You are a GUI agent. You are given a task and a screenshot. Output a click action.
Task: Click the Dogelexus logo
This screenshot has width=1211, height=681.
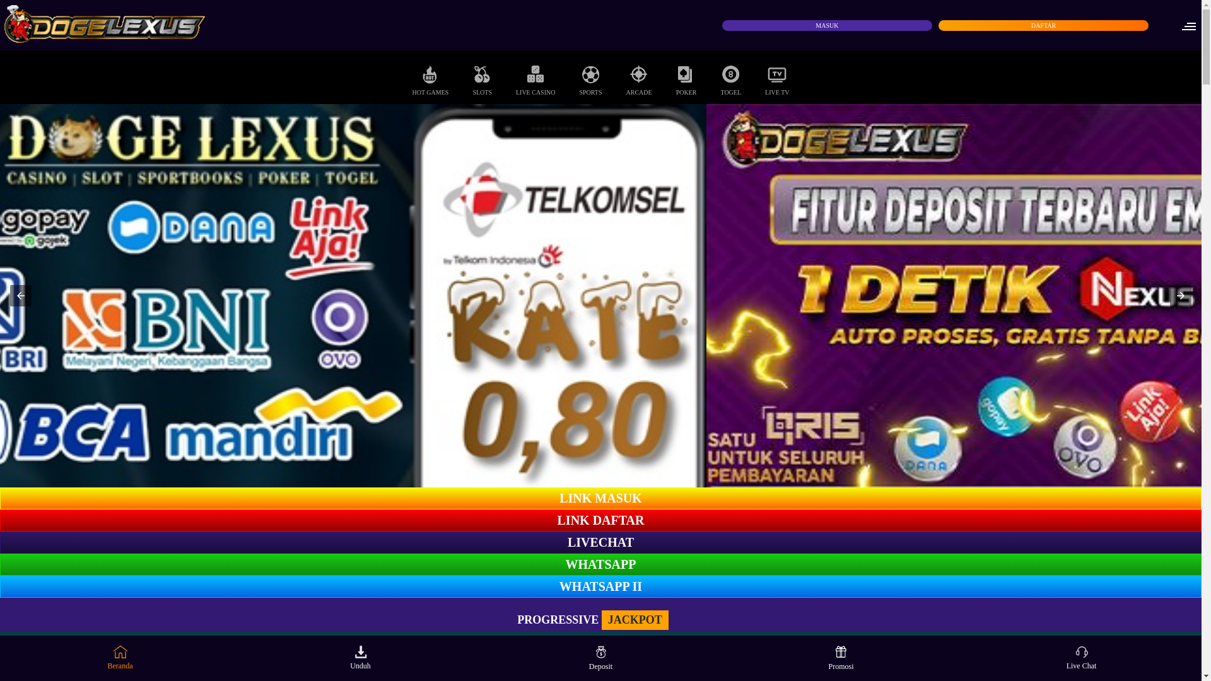[105, 25]
